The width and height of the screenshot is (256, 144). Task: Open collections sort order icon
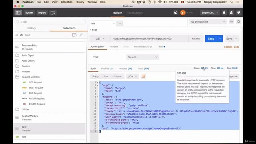(82, 35)
